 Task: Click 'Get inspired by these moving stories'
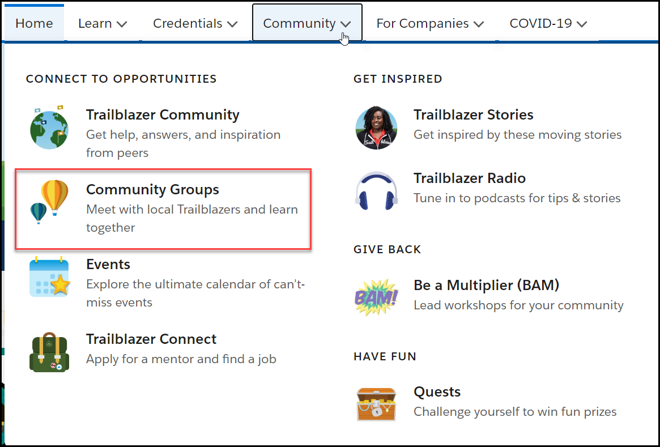pyautogui.click(x=517, y=135)
